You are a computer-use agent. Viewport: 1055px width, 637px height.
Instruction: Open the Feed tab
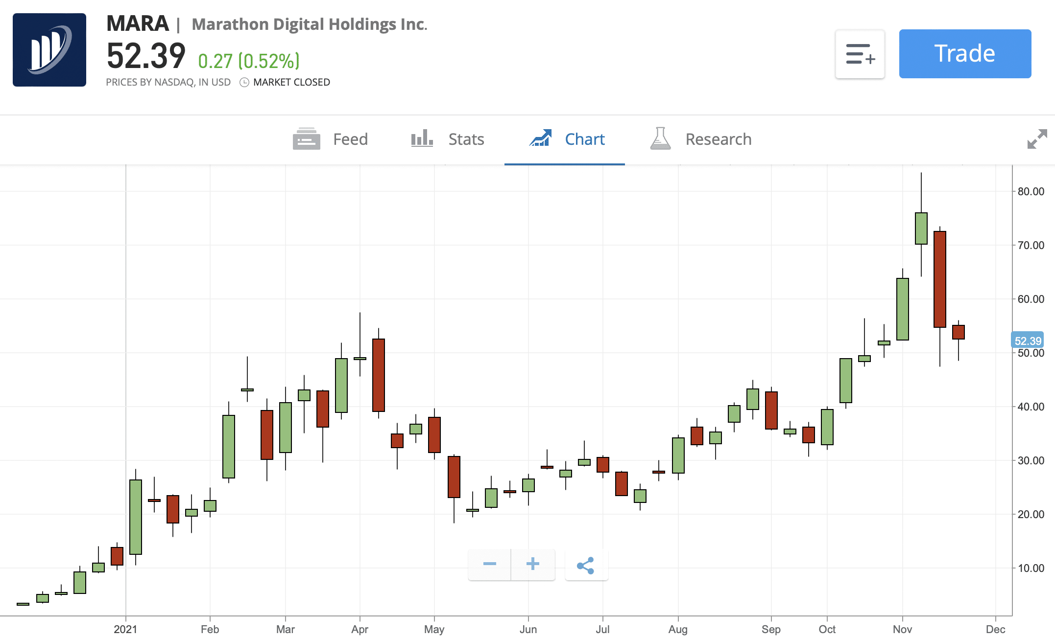[331, 139]
